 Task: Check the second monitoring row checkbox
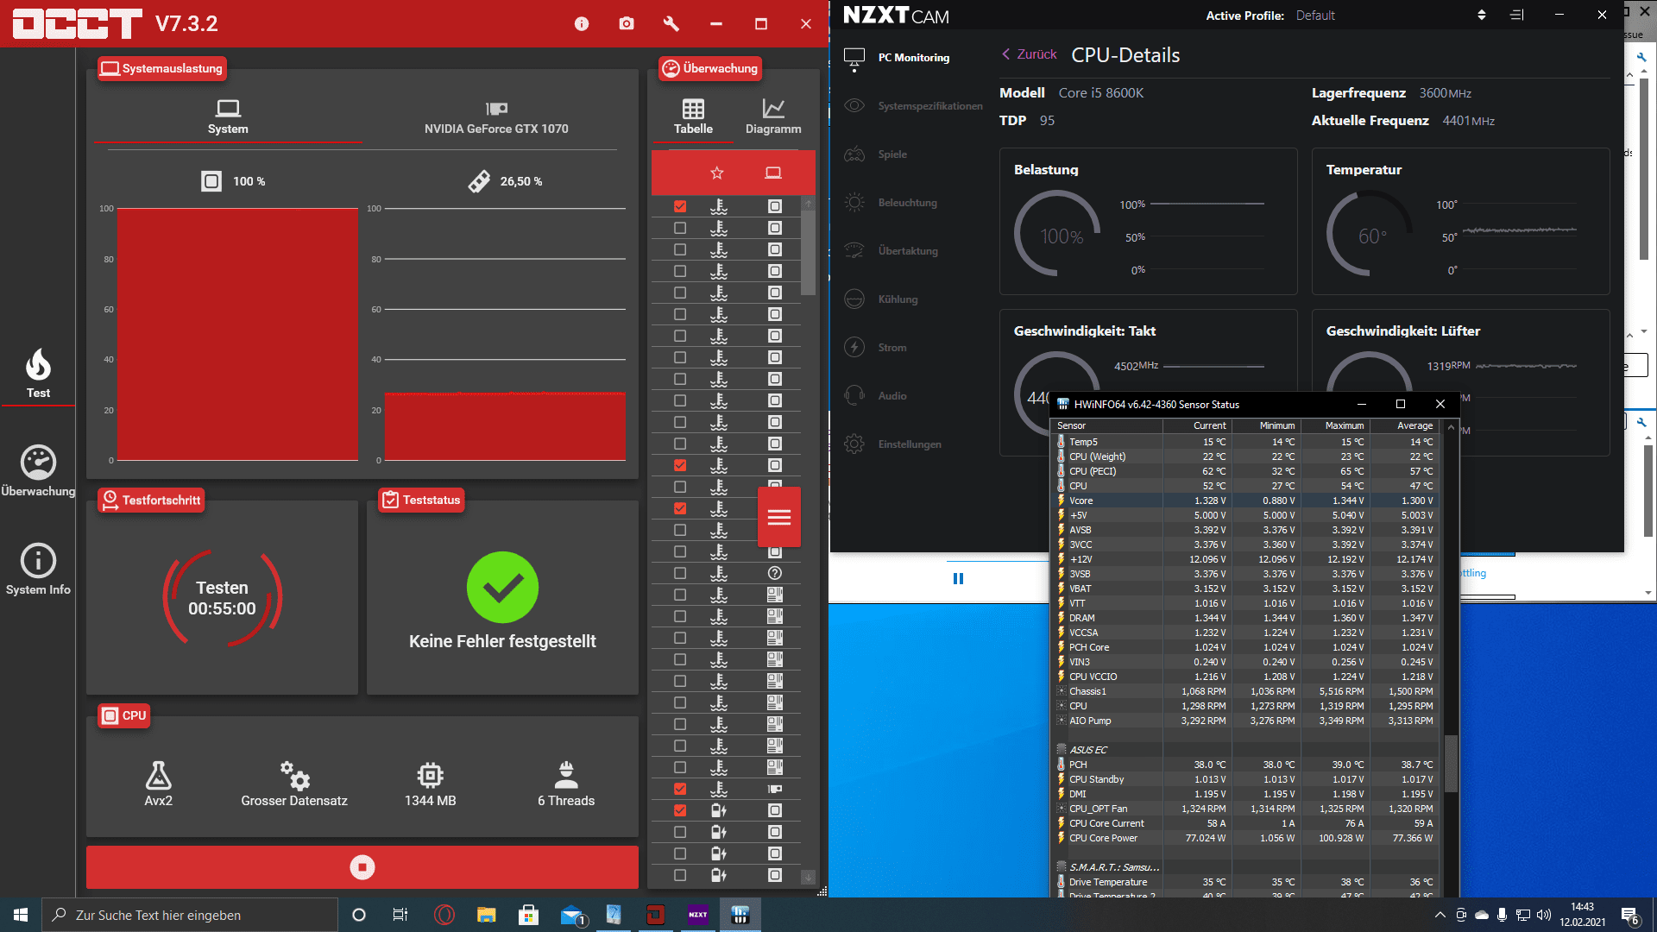pyautogui.click(x=680, y=228)
